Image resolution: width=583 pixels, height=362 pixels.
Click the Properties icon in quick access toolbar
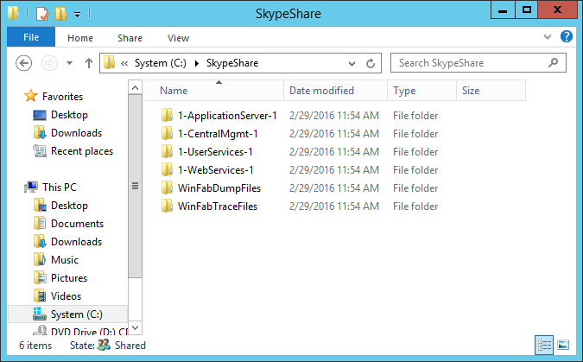click(x=42, y=14)
